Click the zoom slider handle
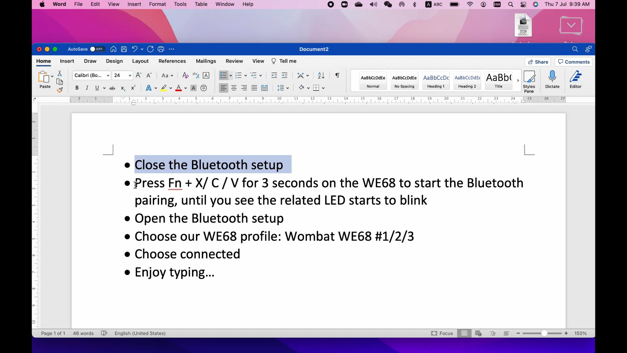The image size is (627, 353). point(544,333)
